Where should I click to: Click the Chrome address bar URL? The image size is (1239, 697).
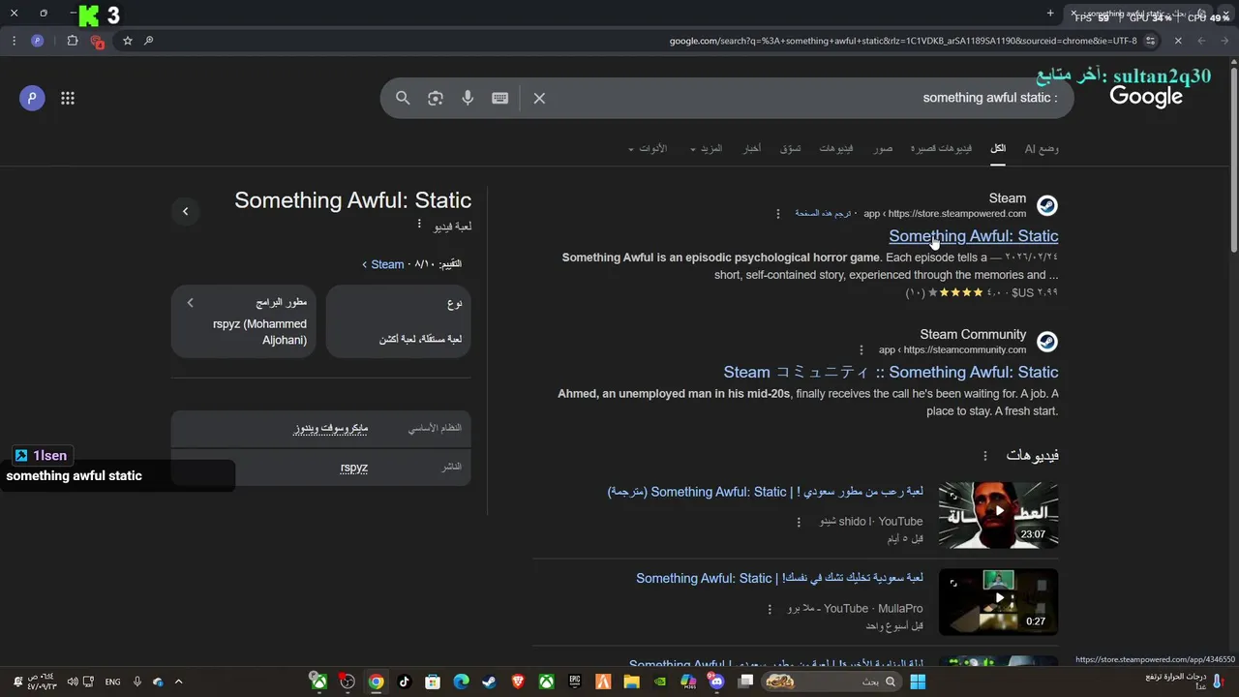click(x=903, y=41)
